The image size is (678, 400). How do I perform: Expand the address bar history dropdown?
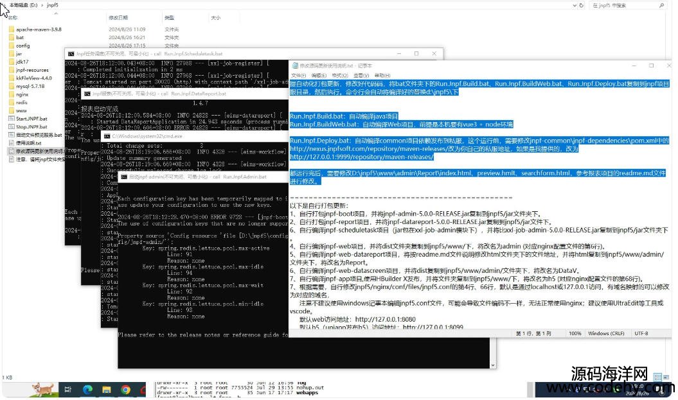click(x=575, y=5)
